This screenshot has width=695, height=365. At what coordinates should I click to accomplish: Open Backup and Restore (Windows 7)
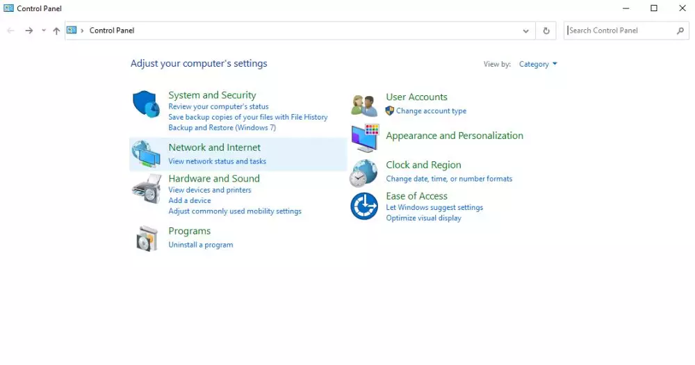click(222, 128)
